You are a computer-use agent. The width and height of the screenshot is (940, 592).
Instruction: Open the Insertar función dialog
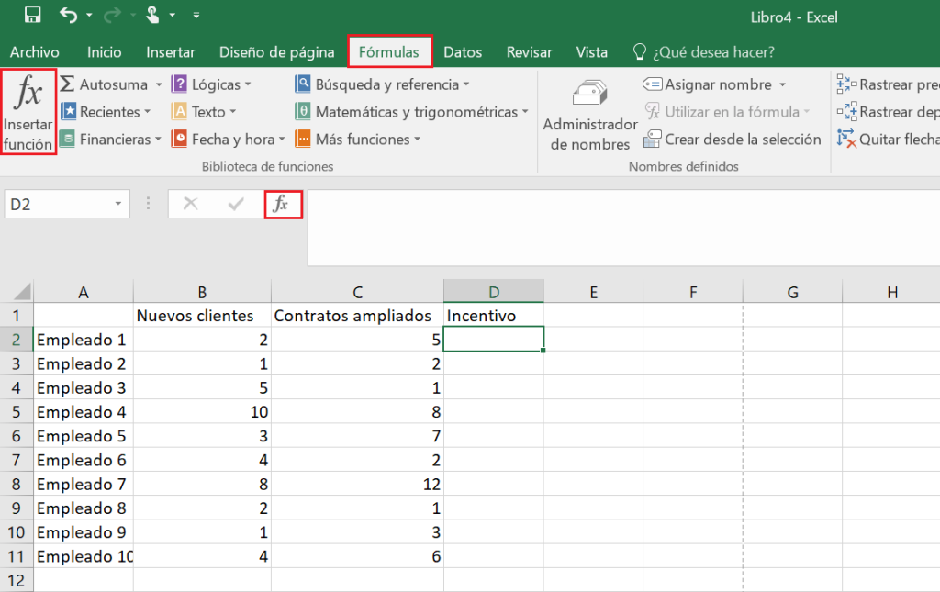(28, 110)
